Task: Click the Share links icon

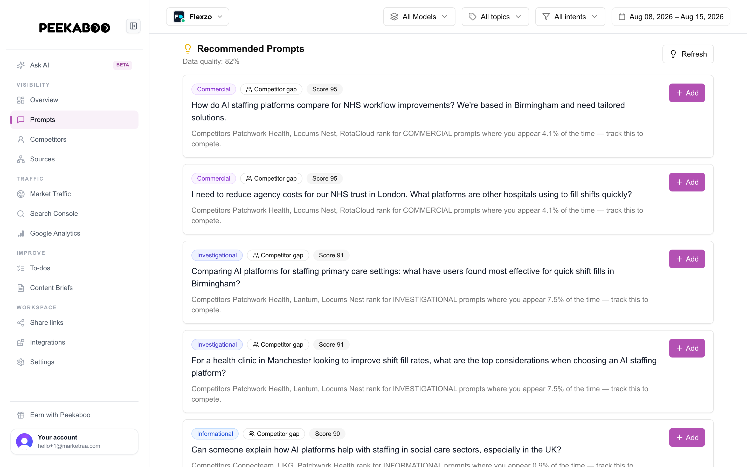Action: pos(21,323)
